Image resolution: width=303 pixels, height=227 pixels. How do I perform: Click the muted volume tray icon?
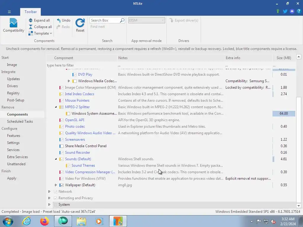click(273, 221)
